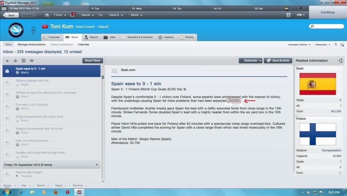Select the News tab
Screen dimensions: 347x196
73,37
